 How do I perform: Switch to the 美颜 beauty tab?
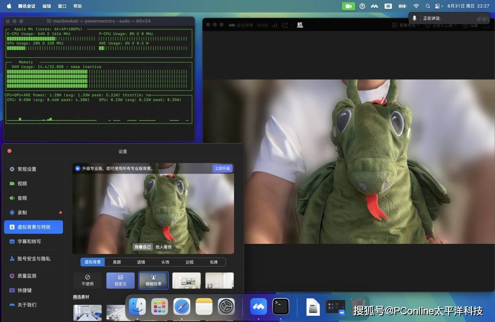(x=117, y=262)
